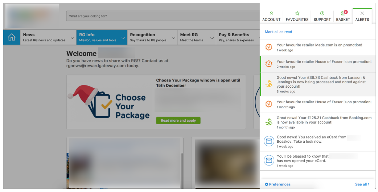
Task: Open alert Preferences settings
Action: click(x=278, y=184)
